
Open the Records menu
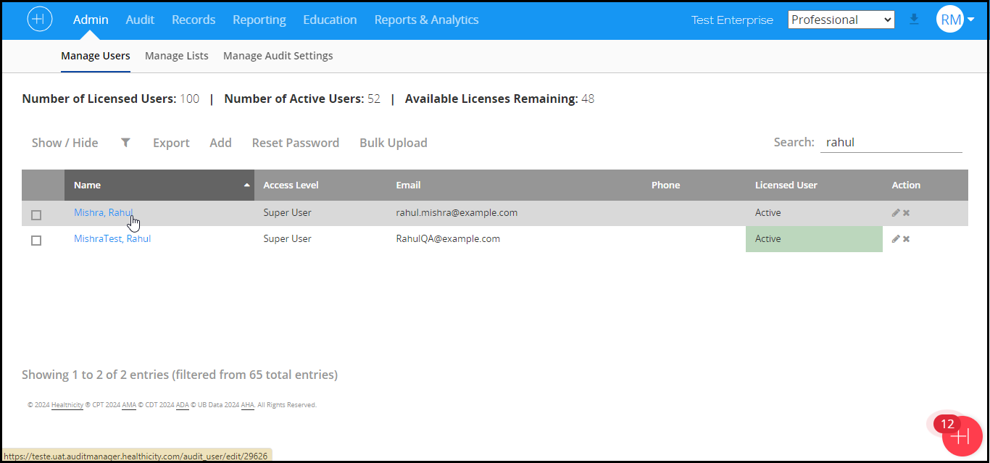pos(194,20)
